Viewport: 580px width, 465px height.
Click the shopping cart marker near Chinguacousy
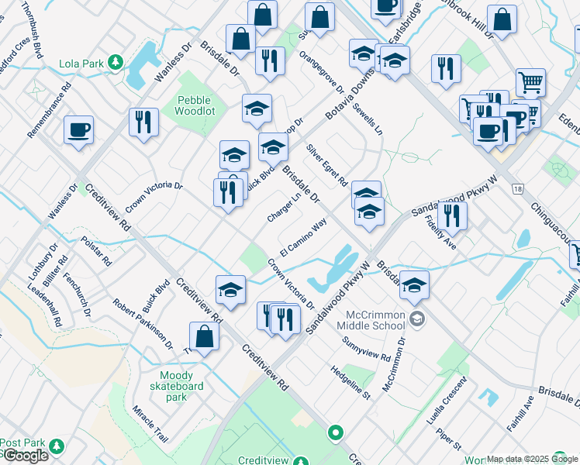point(531,82)
